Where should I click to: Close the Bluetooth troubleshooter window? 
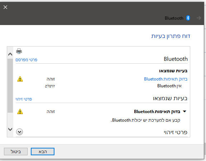(5, 7)
